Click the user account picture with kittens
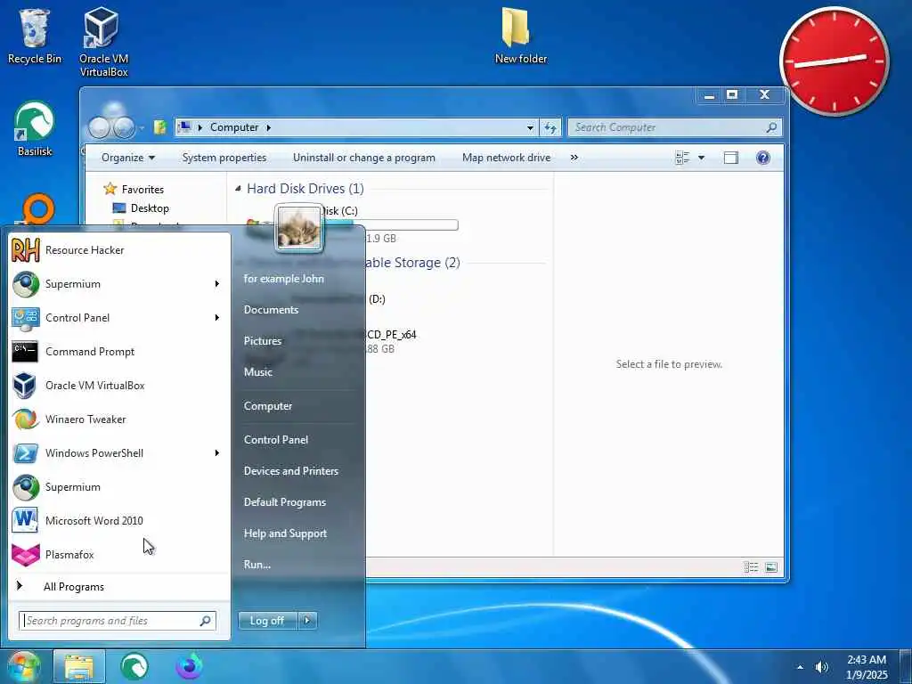The image size is (912, 684). coord(299,227)
